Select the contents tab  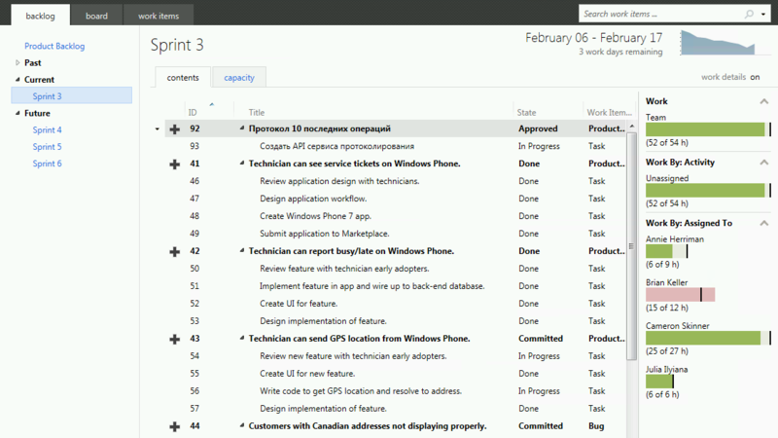(183, 78)
